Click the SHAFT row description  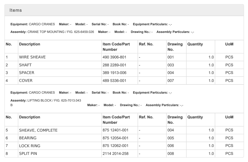pyautogui.click(x=25, y=65)
